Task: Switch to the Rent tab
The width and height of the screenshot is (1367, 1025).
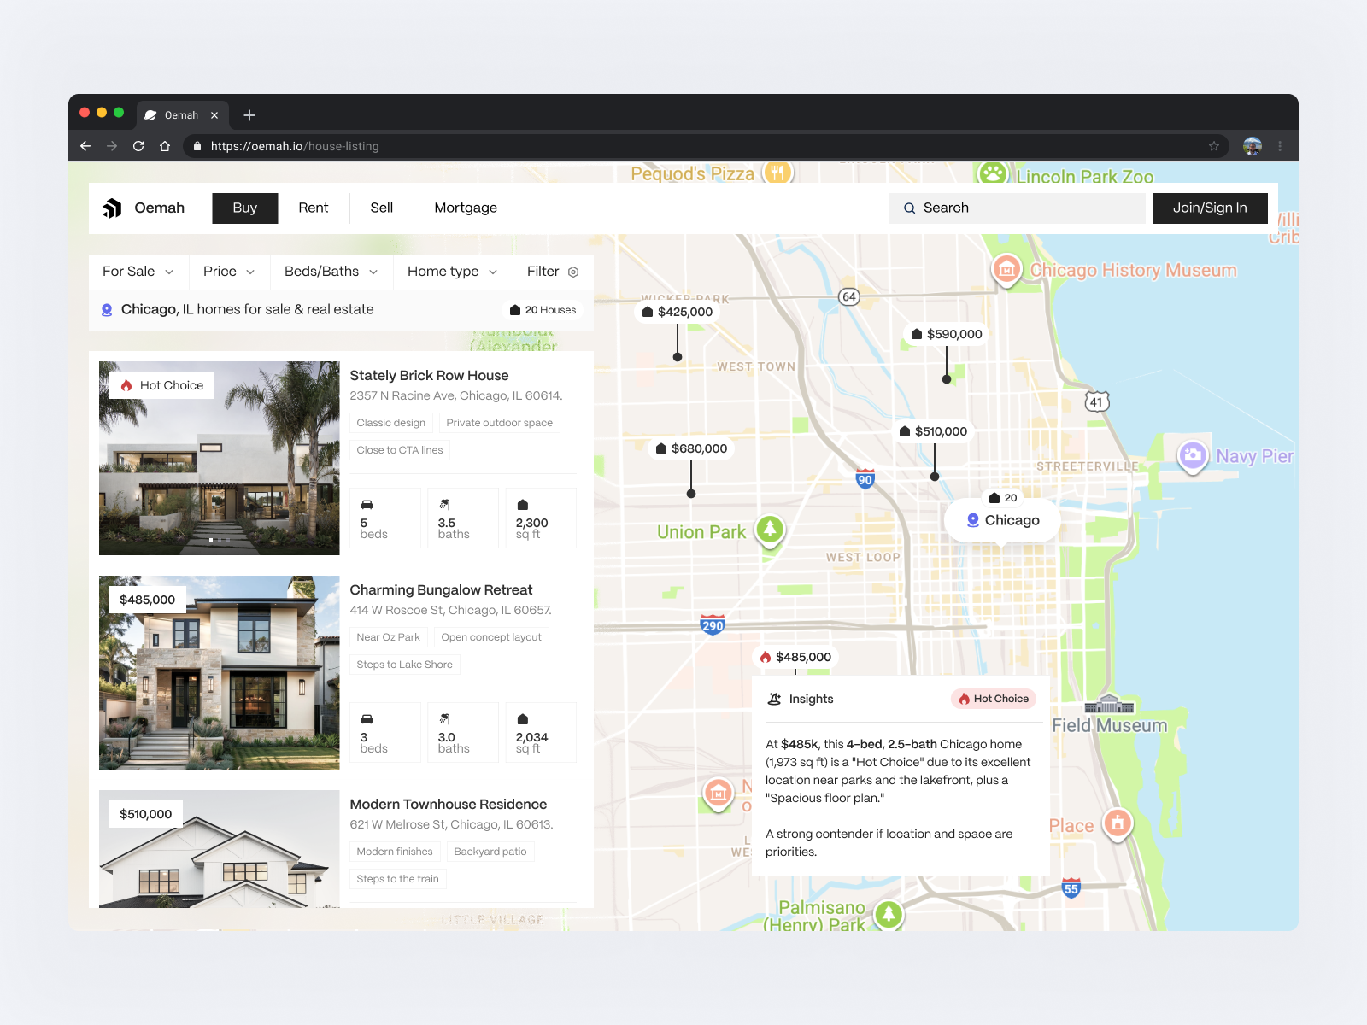Action: (x=313, y=208)
